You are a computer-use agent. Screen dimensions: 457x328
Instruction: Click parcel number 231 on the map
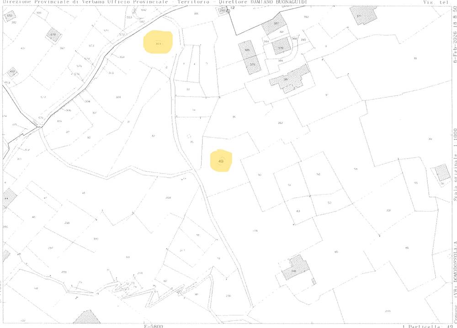click(389, 211)
